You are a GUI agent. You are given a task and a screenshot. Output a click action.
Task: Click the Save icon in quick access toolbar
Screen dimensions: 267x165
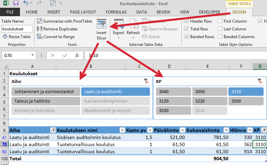tap(16, 3)
